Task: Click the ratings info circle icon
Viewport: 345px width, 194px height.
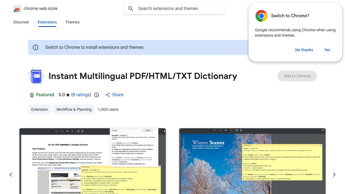Action: (96, 95)
